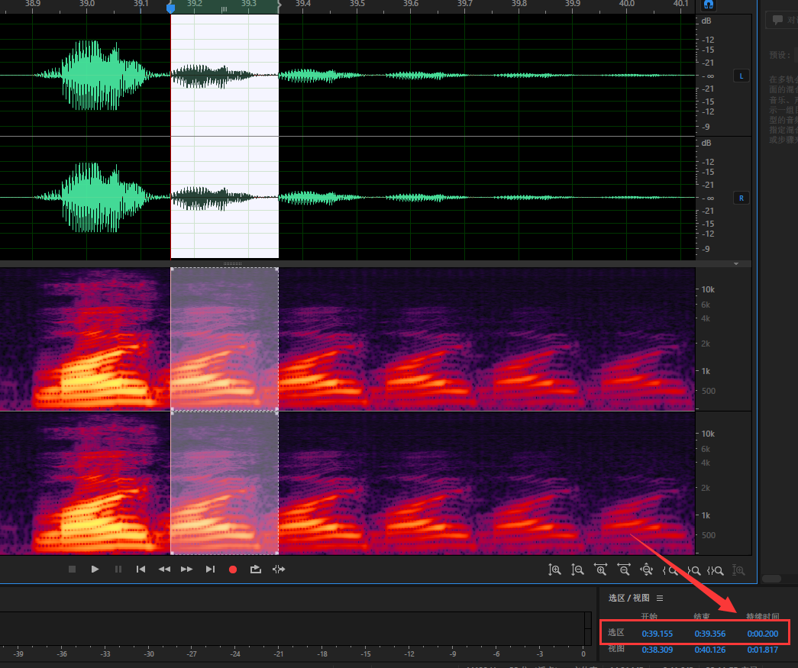Toggle snapping with the magnet icon
This screenshot has height=668, width=798.
tap(709, 5)
